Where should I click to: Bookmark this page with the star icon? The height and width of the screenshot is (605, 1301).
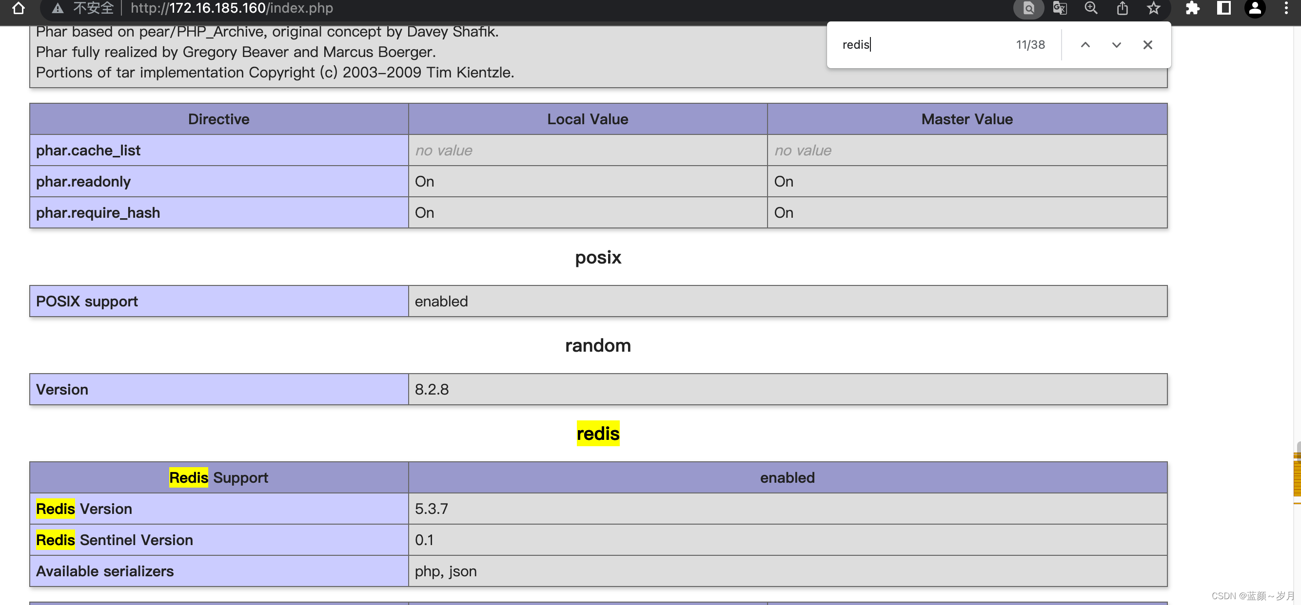[1154, 8]
